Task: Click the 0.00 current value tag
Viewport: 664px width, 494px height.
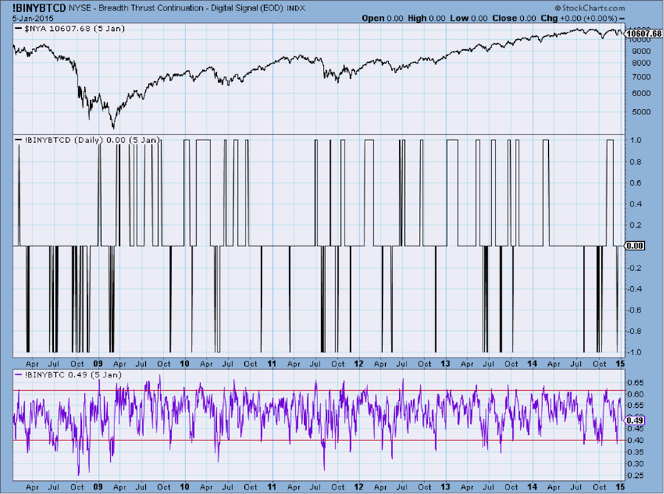Action: point(634,246)
